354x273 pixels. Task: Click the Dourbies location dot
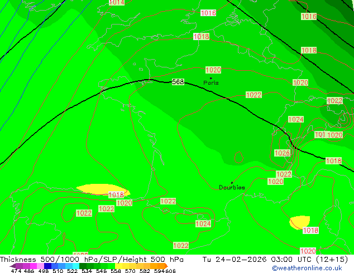(x=232, y=183)
